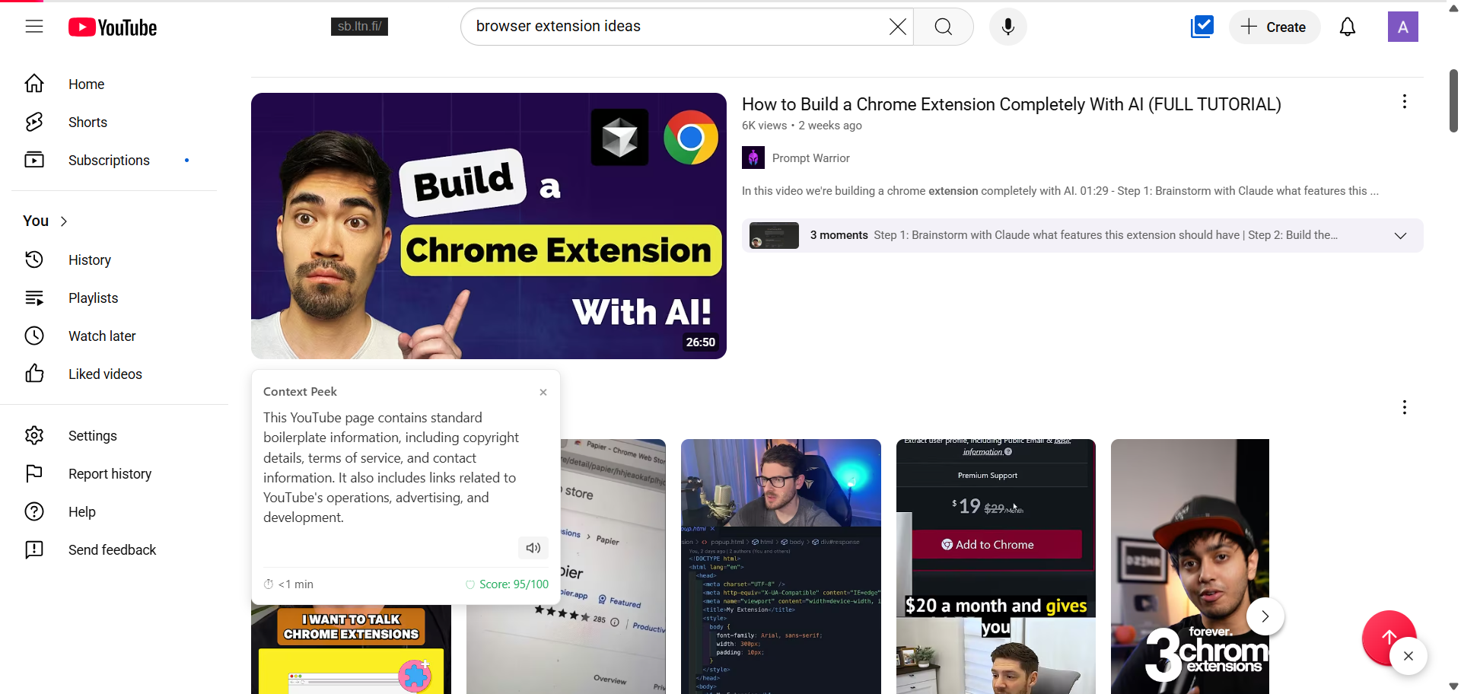Expand the 3 moments chevron
The height and width of the screenshot is (694, 1461).
[1400, 236]
